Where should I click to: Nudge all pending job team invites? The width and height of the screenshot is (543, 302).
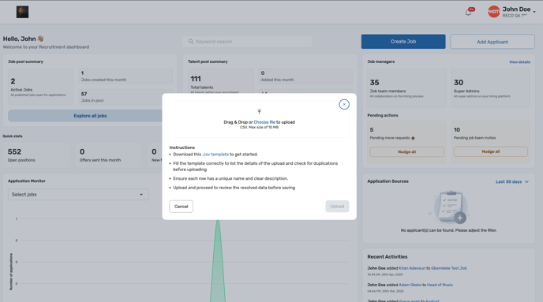pyautogui.click(x=490, y=151)
